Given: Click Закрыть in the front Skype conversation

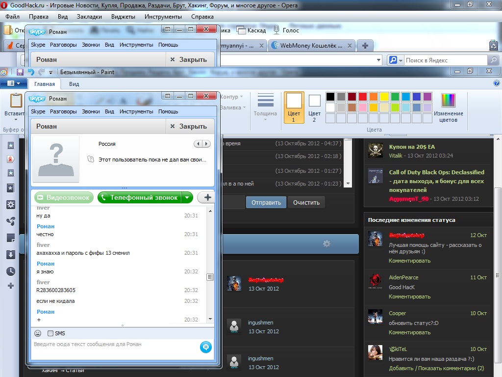Looking at the screenshot, I should point(189,126).
